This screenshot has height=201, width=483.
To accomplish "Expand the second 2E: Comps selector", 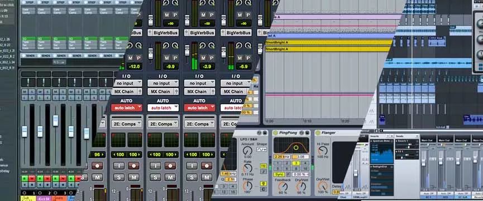I will click(163, 124).
